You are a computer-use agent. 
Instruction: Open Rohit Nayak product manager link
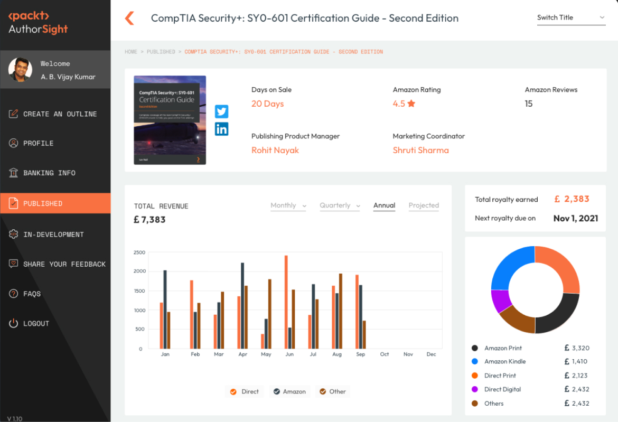tap(275, 150)
